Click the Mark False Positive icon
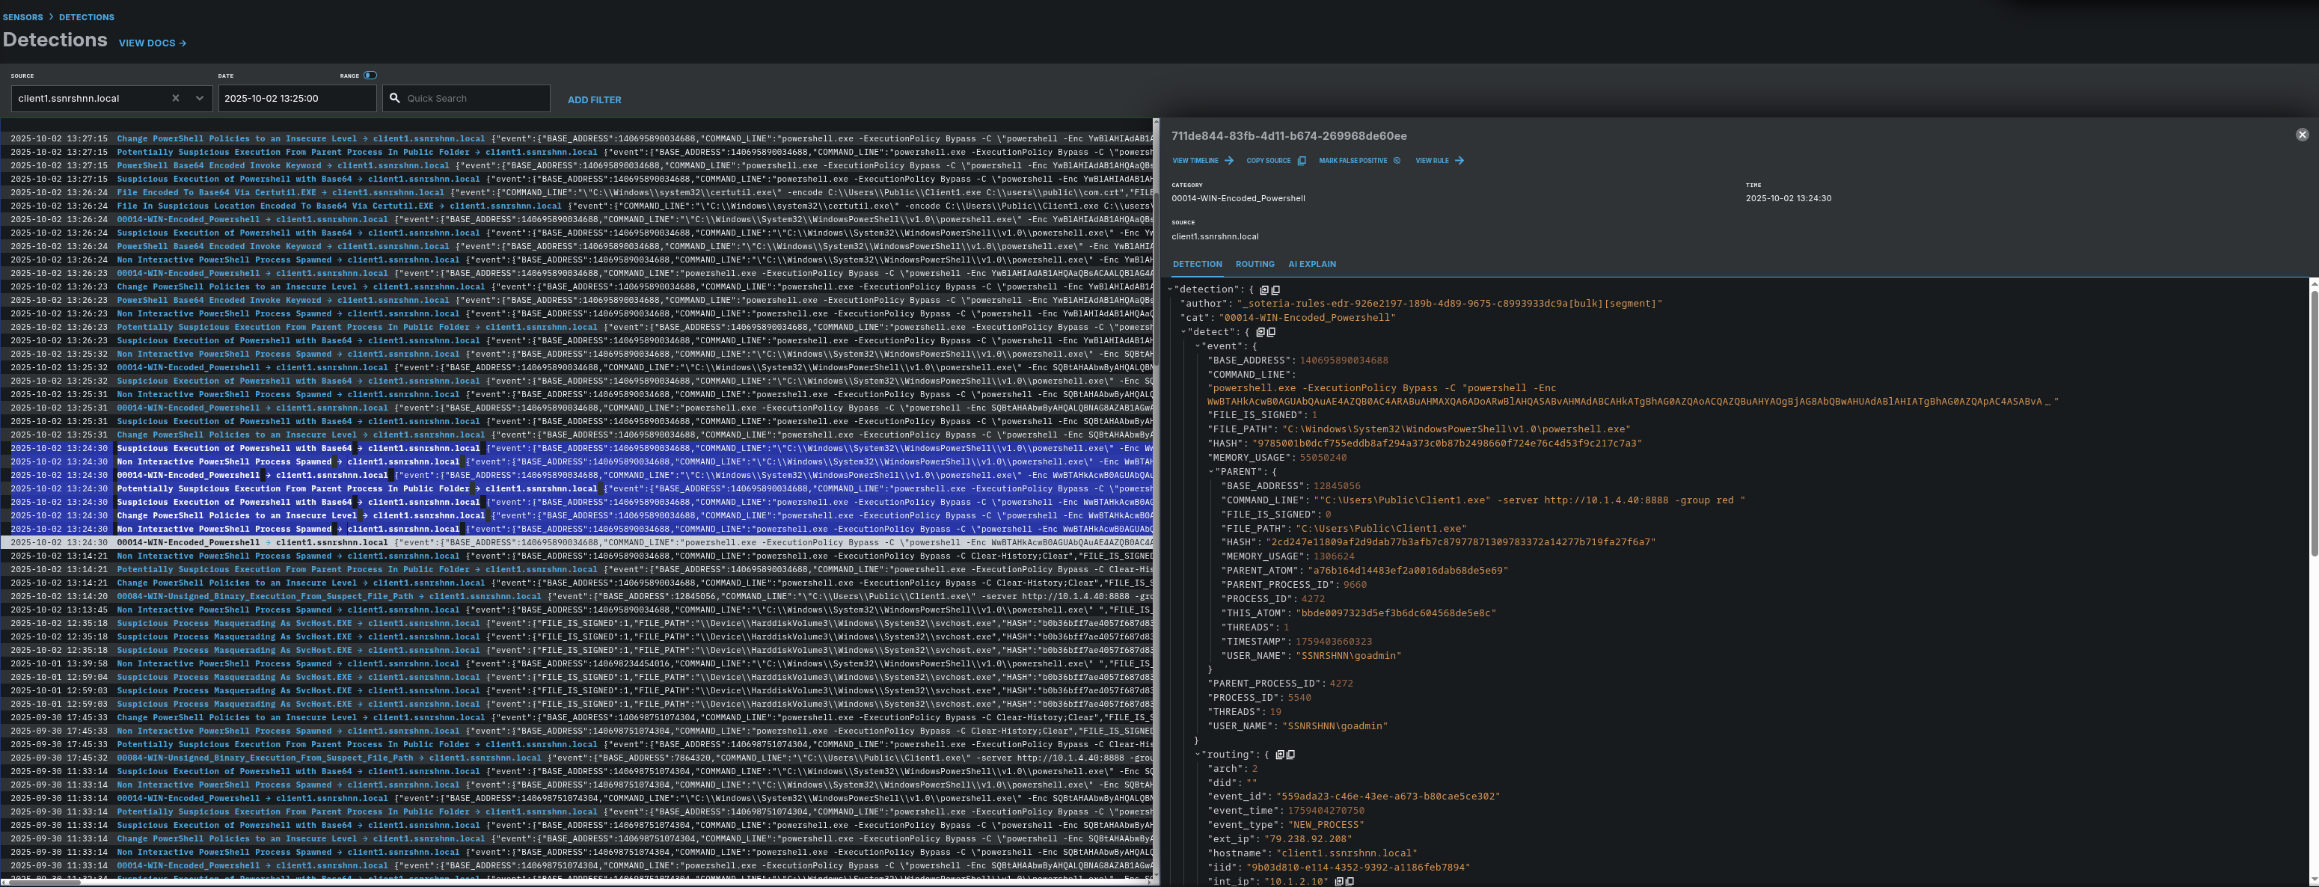 click(x=1396, y=161)
